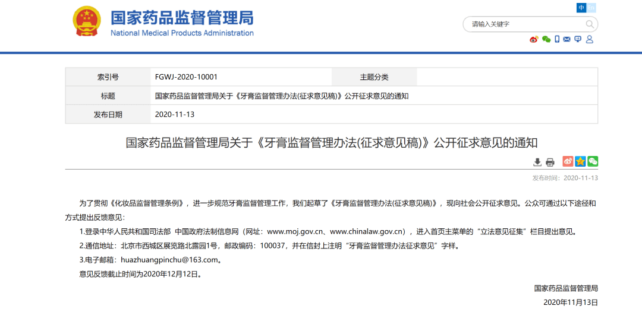Open the user profile icon

point(589,39)
